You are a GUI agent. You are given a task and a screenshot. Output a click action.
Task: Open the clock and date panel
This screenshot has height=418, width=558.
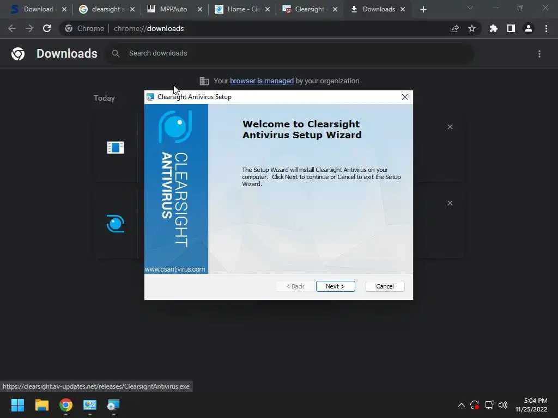[x=531, y=405]
